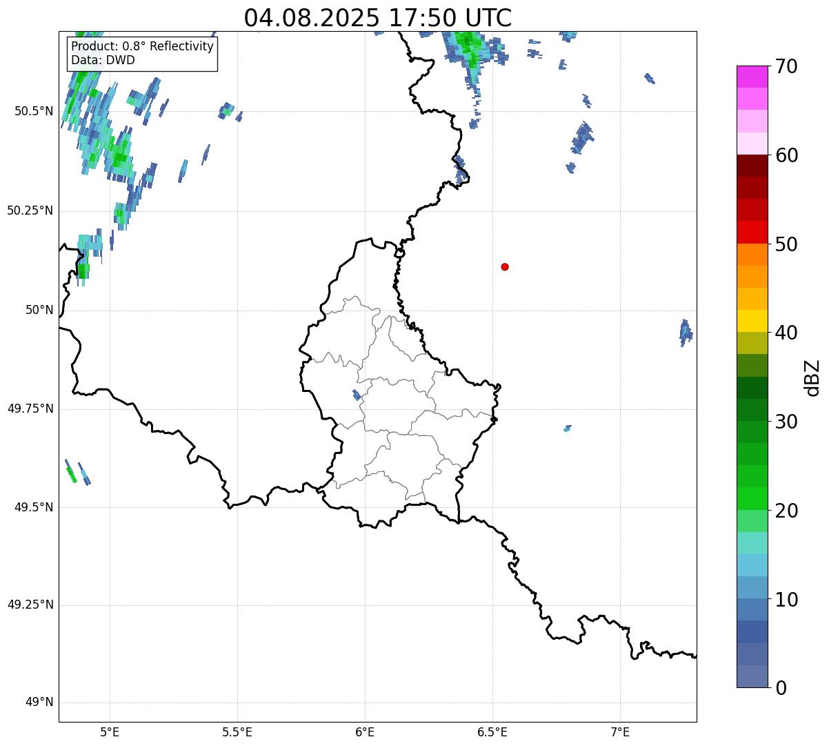Click "Data: DWD" label text
829x746 pixels.
point(103,60)
